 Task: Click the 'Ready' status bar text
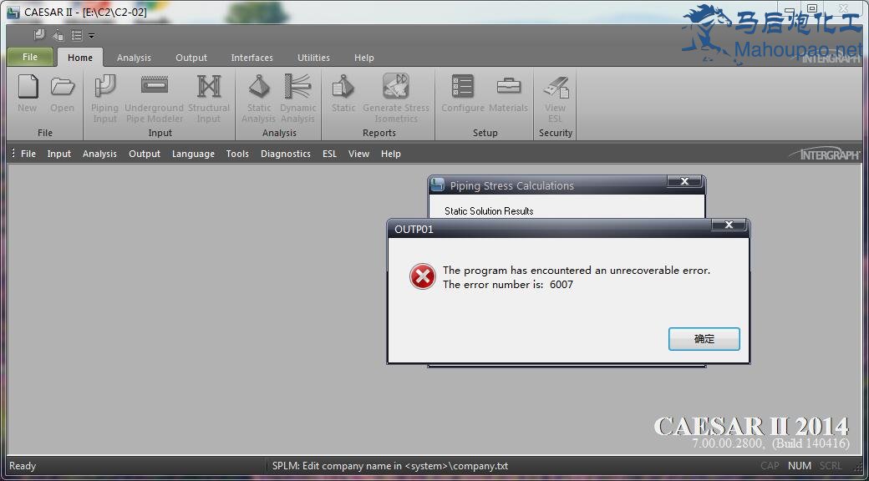[23, 466]
